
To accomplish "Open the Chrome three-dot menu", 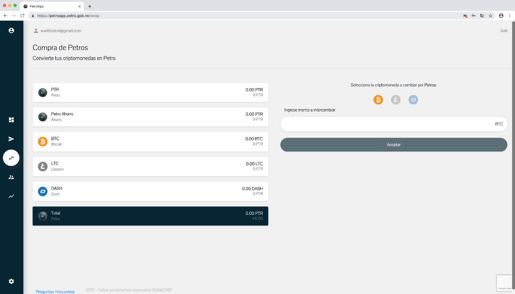I will click(509, 15).
